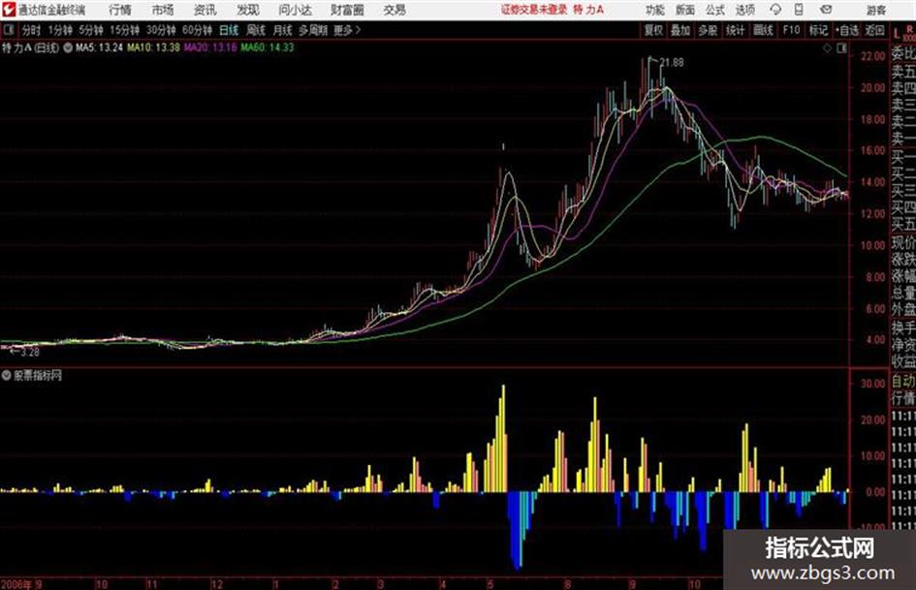Screen dimensions: 916x590
Task: Open the 选项 menu
Action: [x=745, y=10]
